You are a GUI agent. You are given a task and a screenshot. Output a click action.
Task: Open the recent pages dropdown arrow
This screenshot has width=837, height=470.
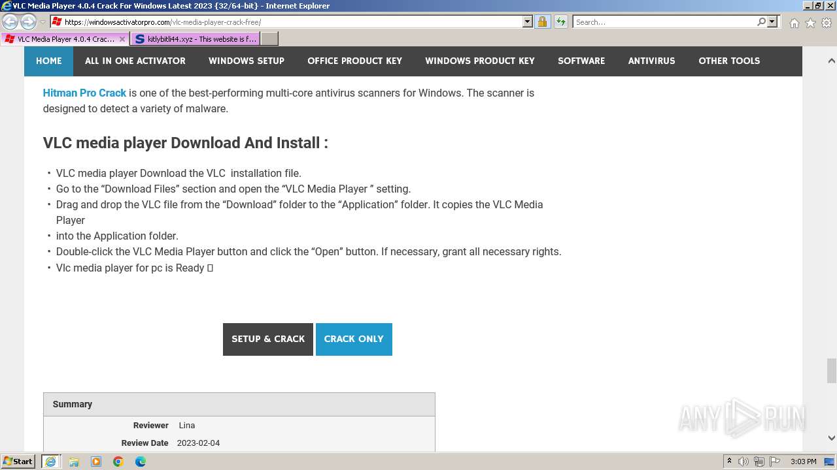(x=43, y=22)
